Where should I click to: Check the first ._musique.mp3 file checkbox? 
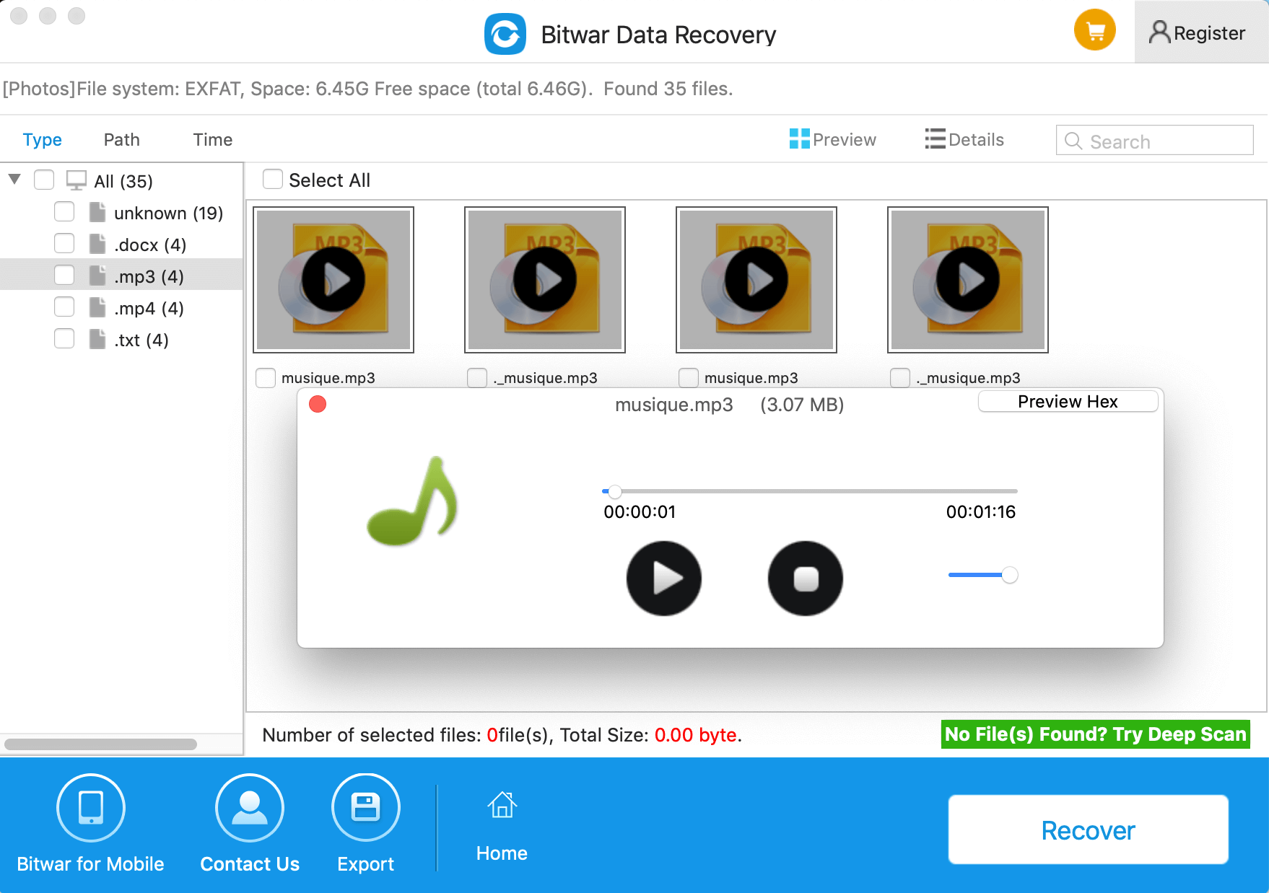click(477, 378)
